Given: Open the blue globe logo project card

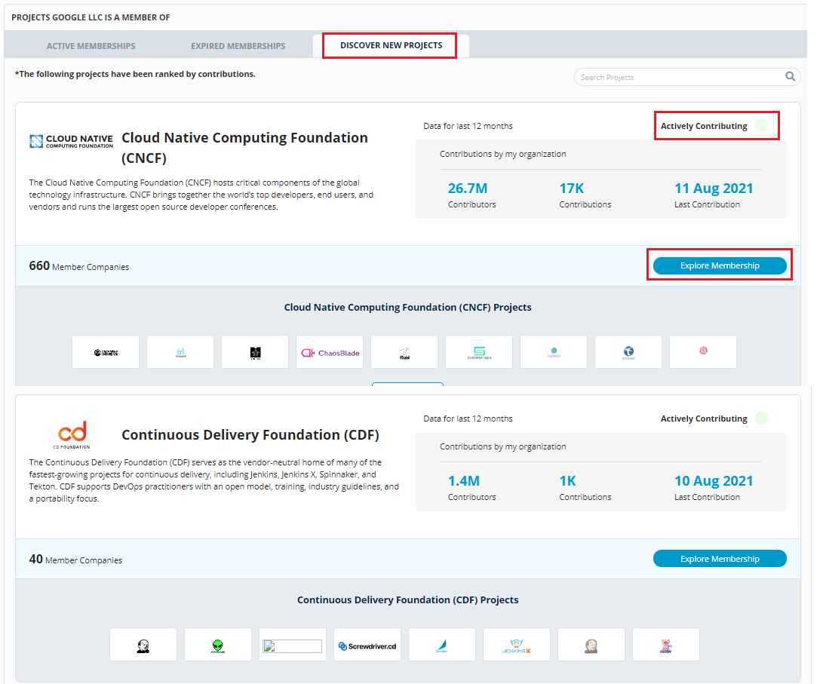Looking at the screenshot, I should pyautogui.click(x=628, y=352).
